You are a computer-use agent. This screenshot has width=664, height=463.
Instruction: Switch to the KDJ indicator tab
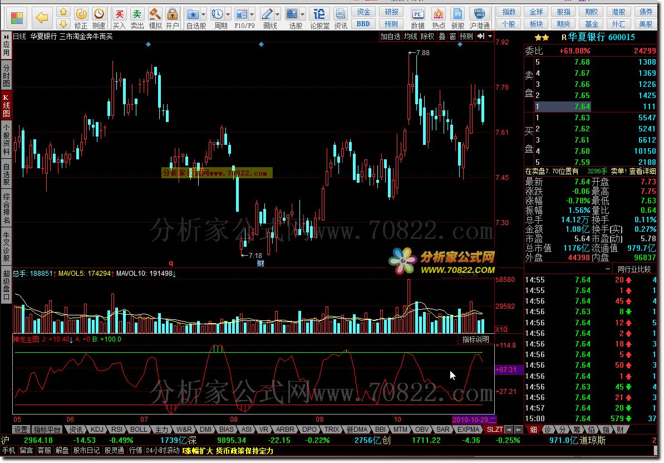[97, 429]
